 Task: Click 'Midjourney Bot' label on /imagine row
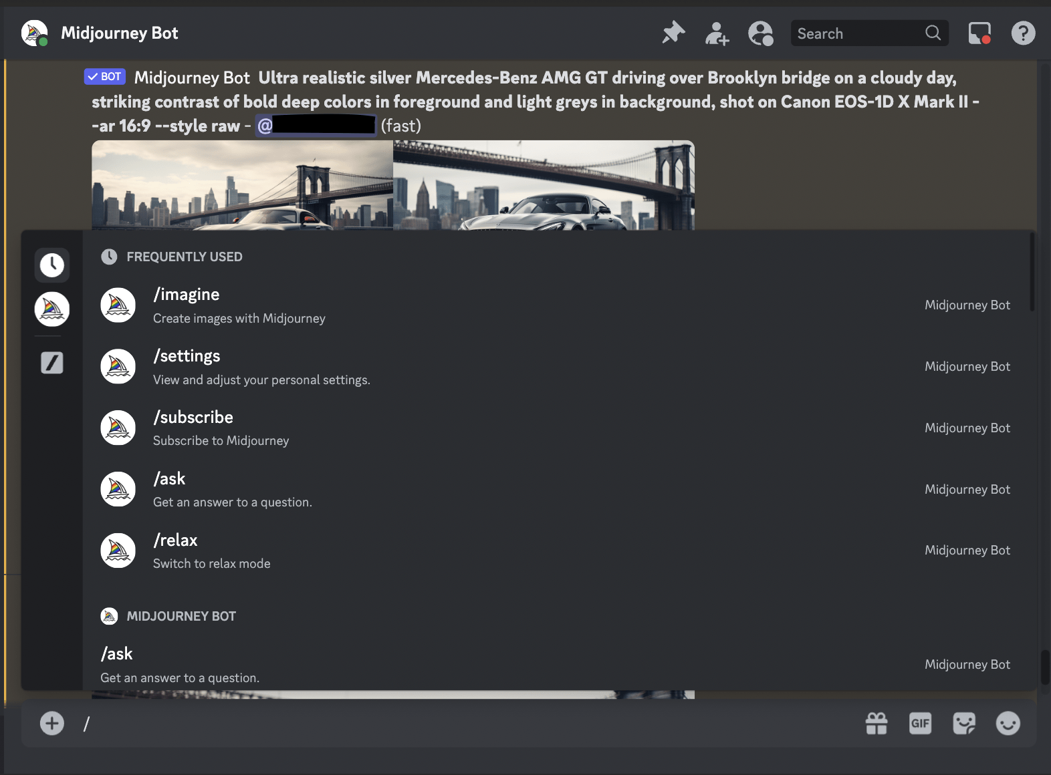click(967, 305)
